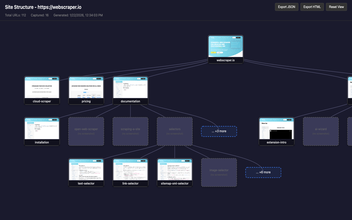Click the scraping-a-site placeholder node
The width and height of the screenshot is (352, 220).
point(130,131)
